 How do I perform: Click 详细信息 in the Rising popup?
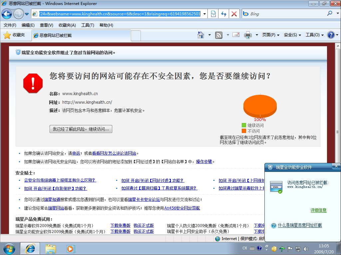[x=318, y=210]
